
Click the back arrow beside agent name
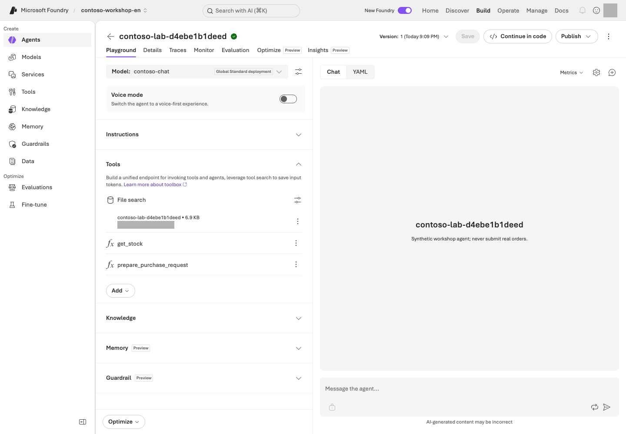[x=111, y=36]
